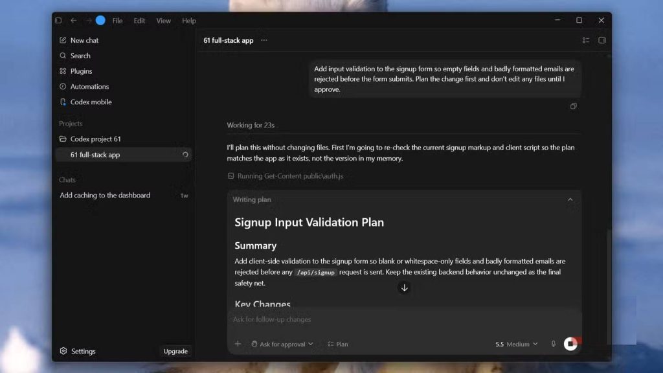Jump to bottom with down-arrow button

tap(404, 288)
